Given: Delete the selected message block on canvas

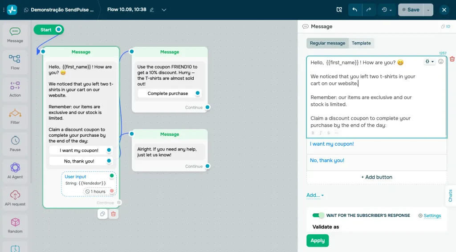Looking at the screenshot, I should 114,214.
